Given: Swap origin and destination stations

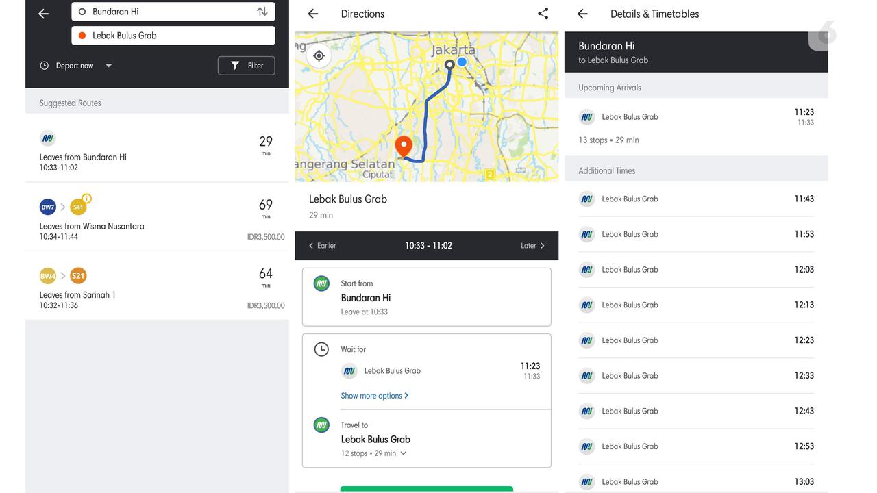Looking at the screenshot, I should click(262, 12).
